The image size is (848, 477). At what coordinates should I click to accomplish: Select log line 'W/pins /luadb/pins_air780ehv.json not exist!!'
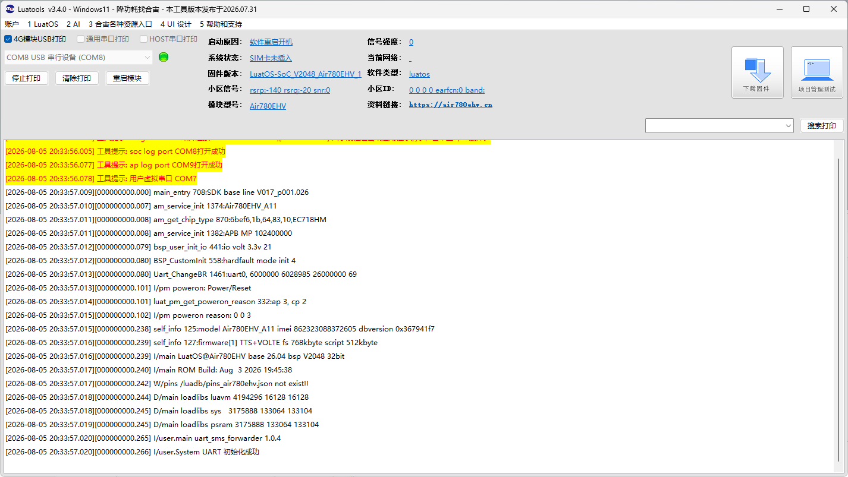(157, 384)
